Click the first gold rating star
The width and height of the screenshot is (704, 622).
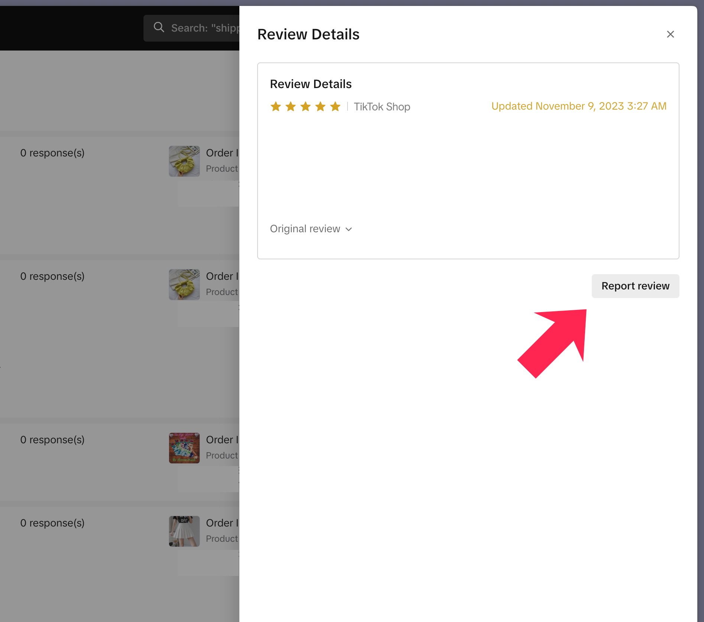click(276, 107)
